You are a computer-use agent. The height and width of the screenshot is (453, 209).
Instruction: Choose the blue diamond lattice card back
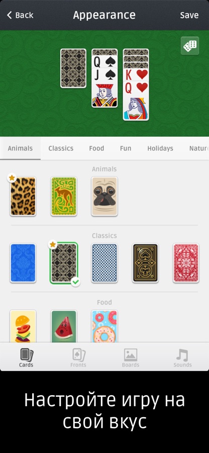pyautogui.click(x=104, y=263)
